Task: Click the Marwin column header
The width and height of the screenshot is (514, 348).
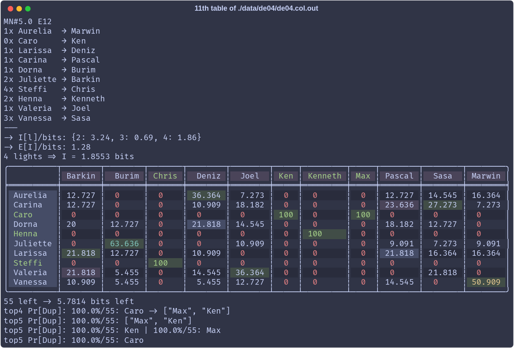Action: 486,176
